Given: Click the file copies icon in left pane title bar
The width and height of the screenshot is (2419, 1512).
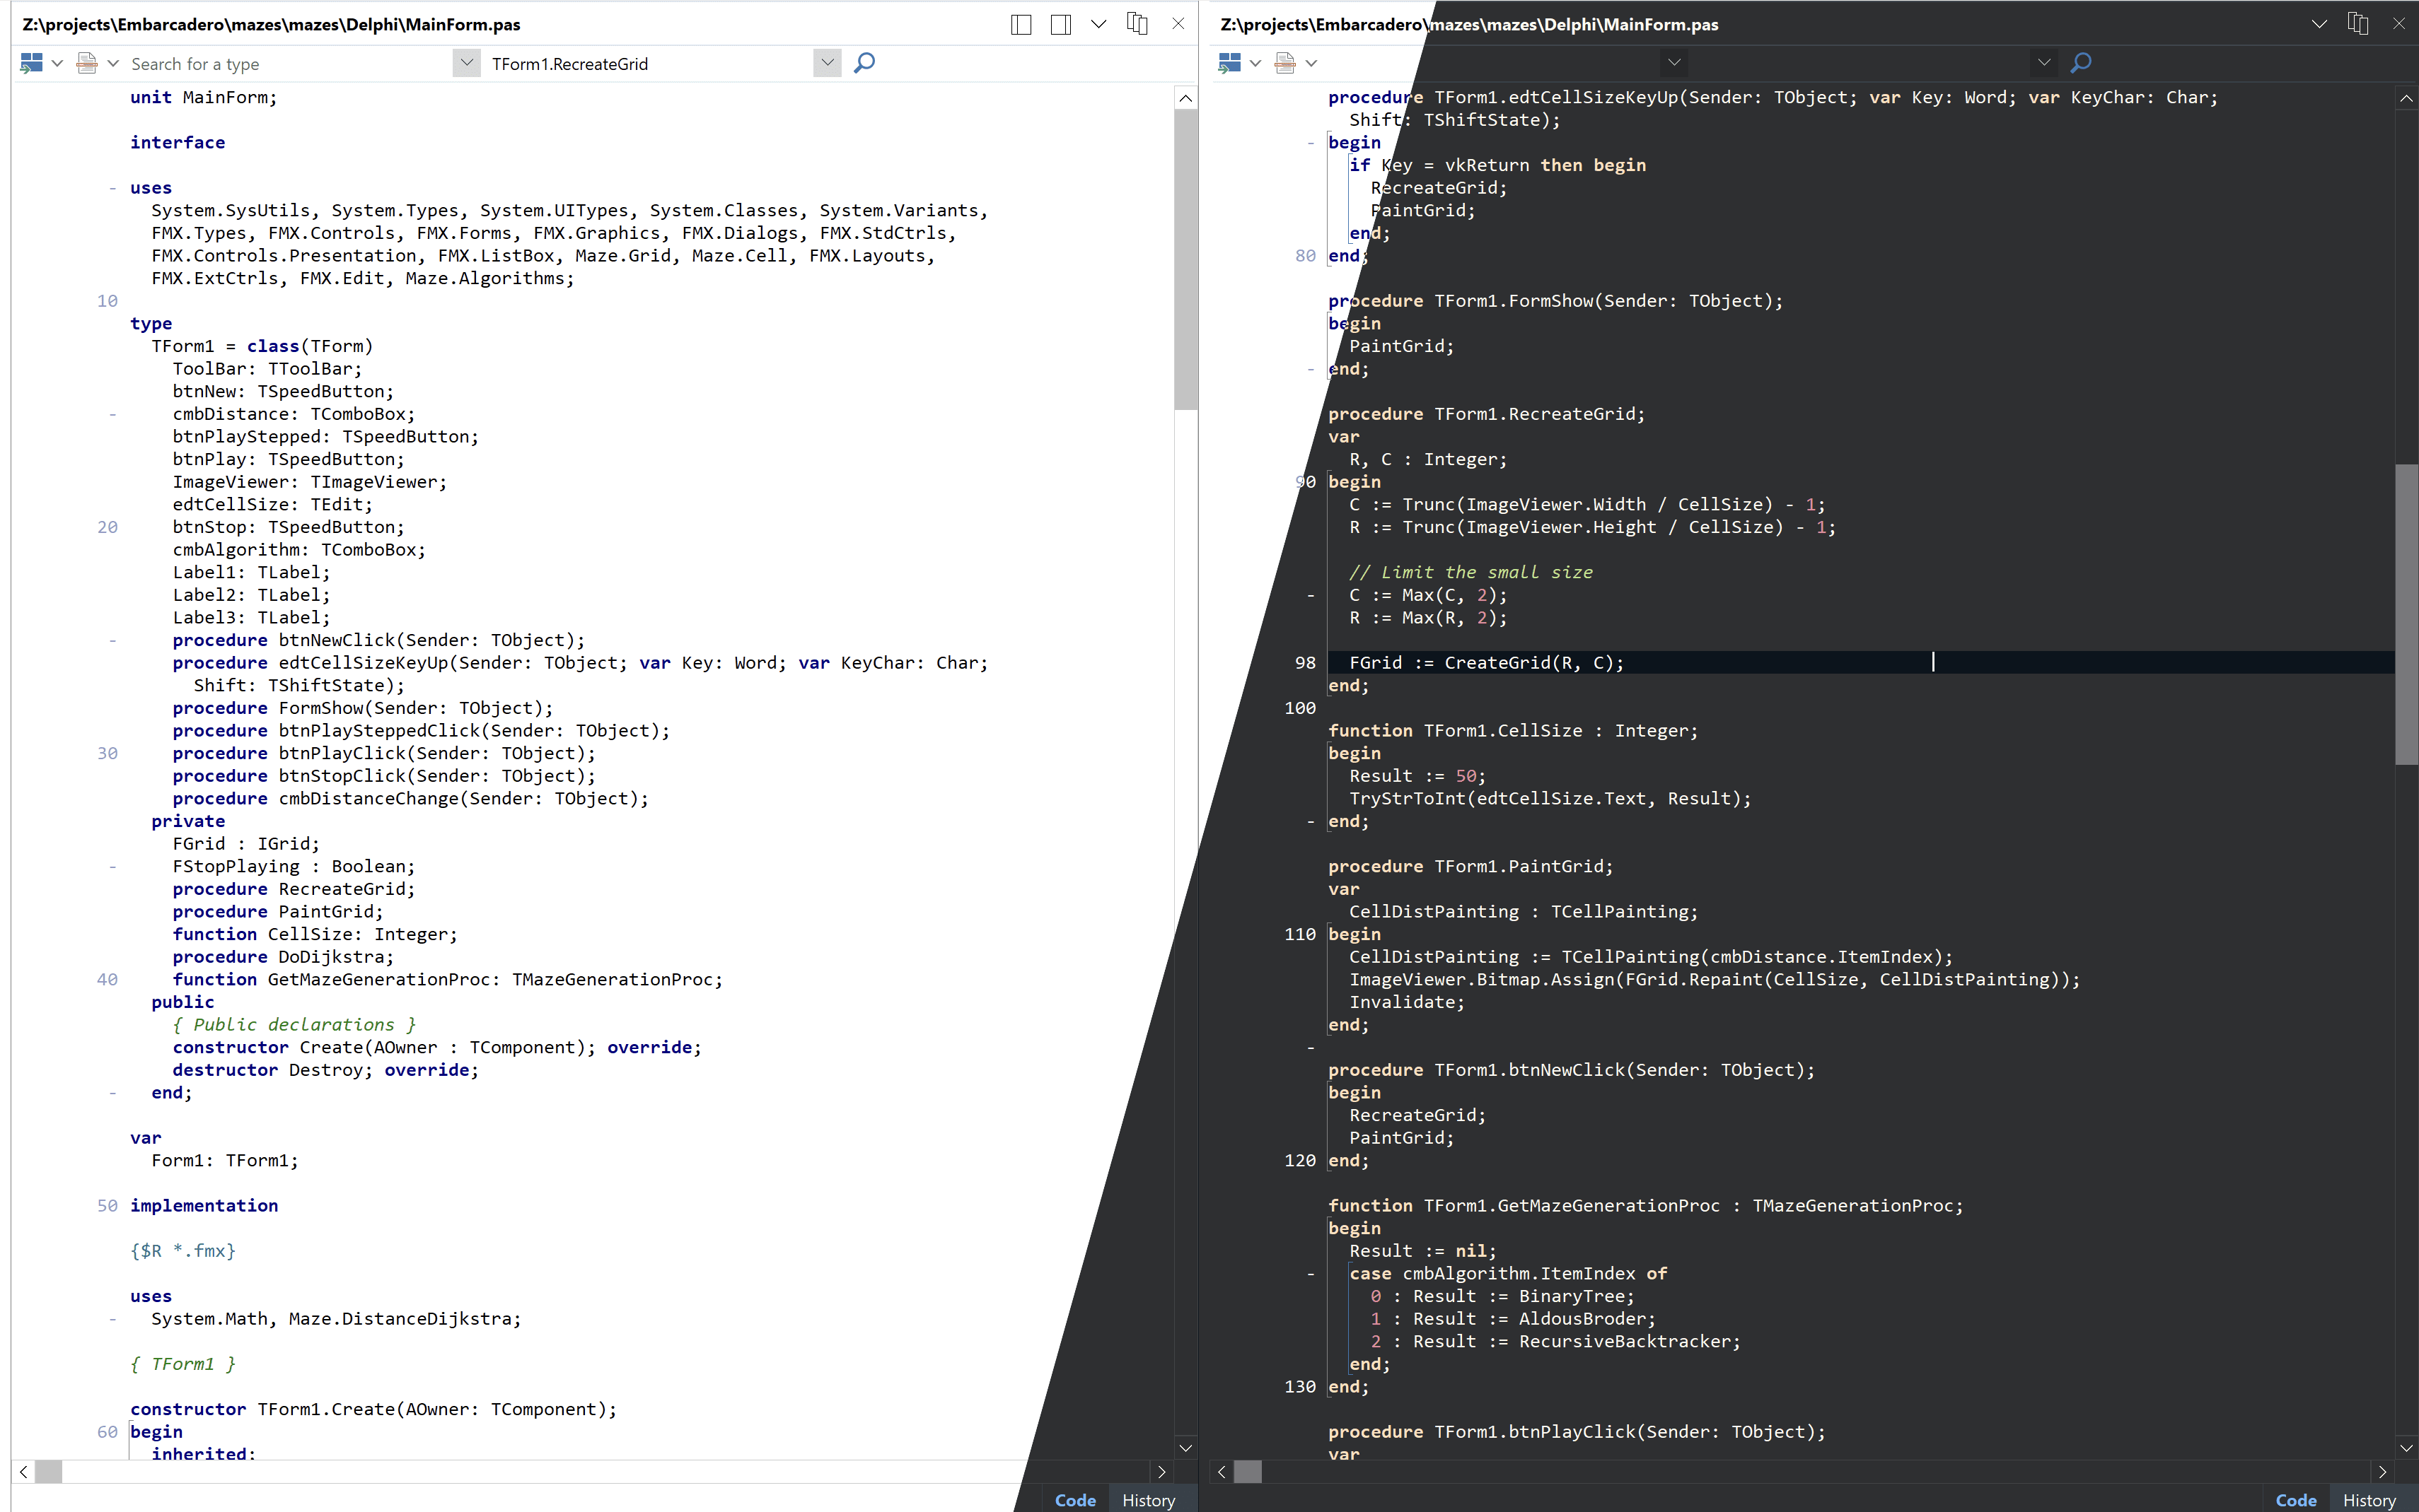Looking at the screenshot, I should click(x=1137, y=23).
